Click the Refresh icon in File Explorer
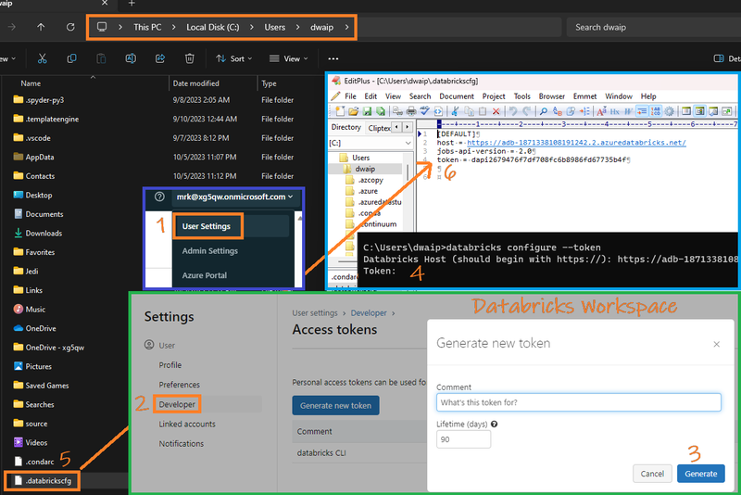This screenshot has width=741, height=495. coord(70,27)
